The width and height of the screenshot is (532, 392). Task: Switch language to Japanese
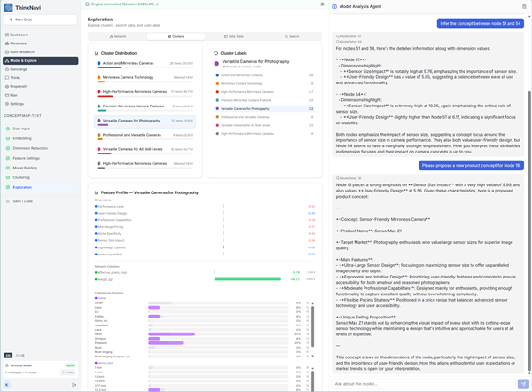click(x=20, y=355)
